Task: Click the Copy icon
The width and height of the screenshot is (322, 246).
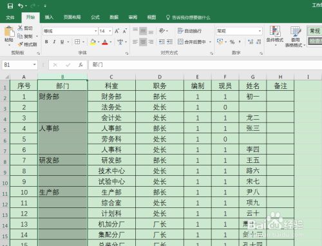Action: 20,36
